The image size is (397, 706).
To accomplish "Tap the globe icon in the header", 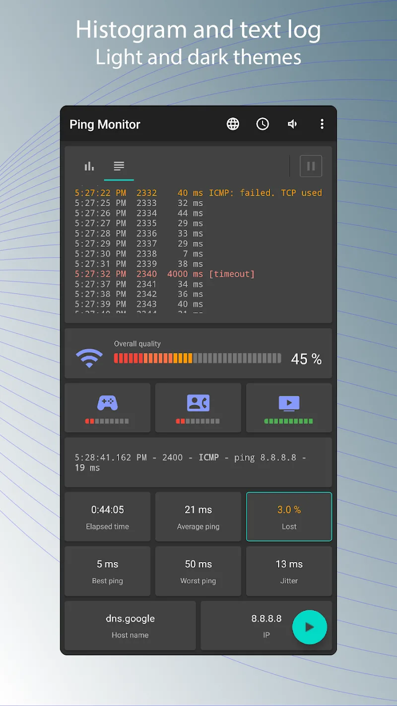I will (233, 124).
